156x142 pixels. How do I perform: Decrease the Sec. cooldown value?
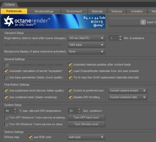(79, 112)
